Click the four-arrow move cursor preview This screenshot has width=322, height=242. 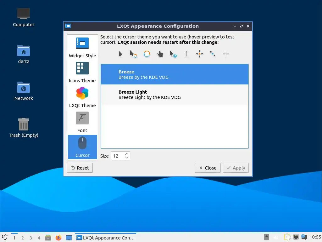(x=199, y=54)
